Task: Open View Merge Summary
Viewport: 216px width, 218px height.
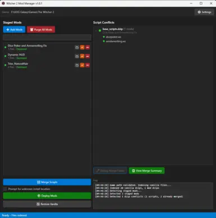Action: coord(147,171)
